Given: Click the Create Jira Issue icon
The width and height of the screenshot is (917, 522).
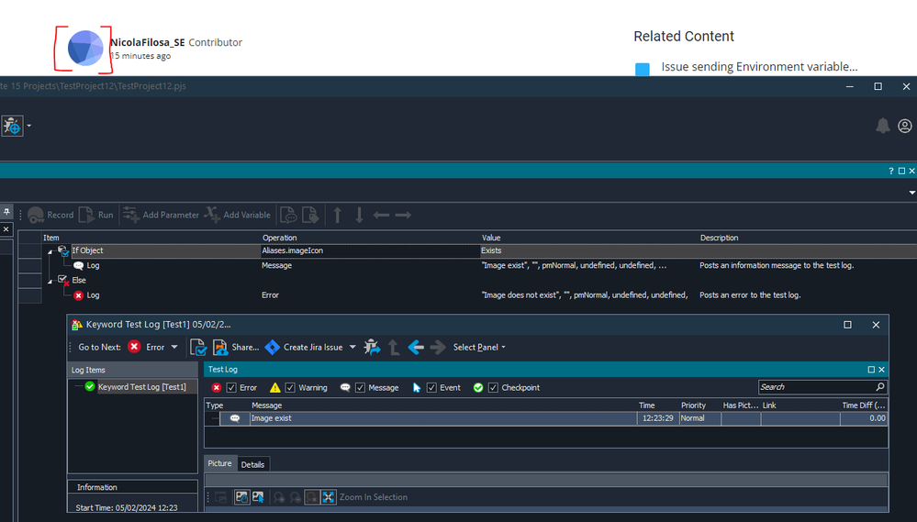Looking at the screenshot, I should point(272,347).
